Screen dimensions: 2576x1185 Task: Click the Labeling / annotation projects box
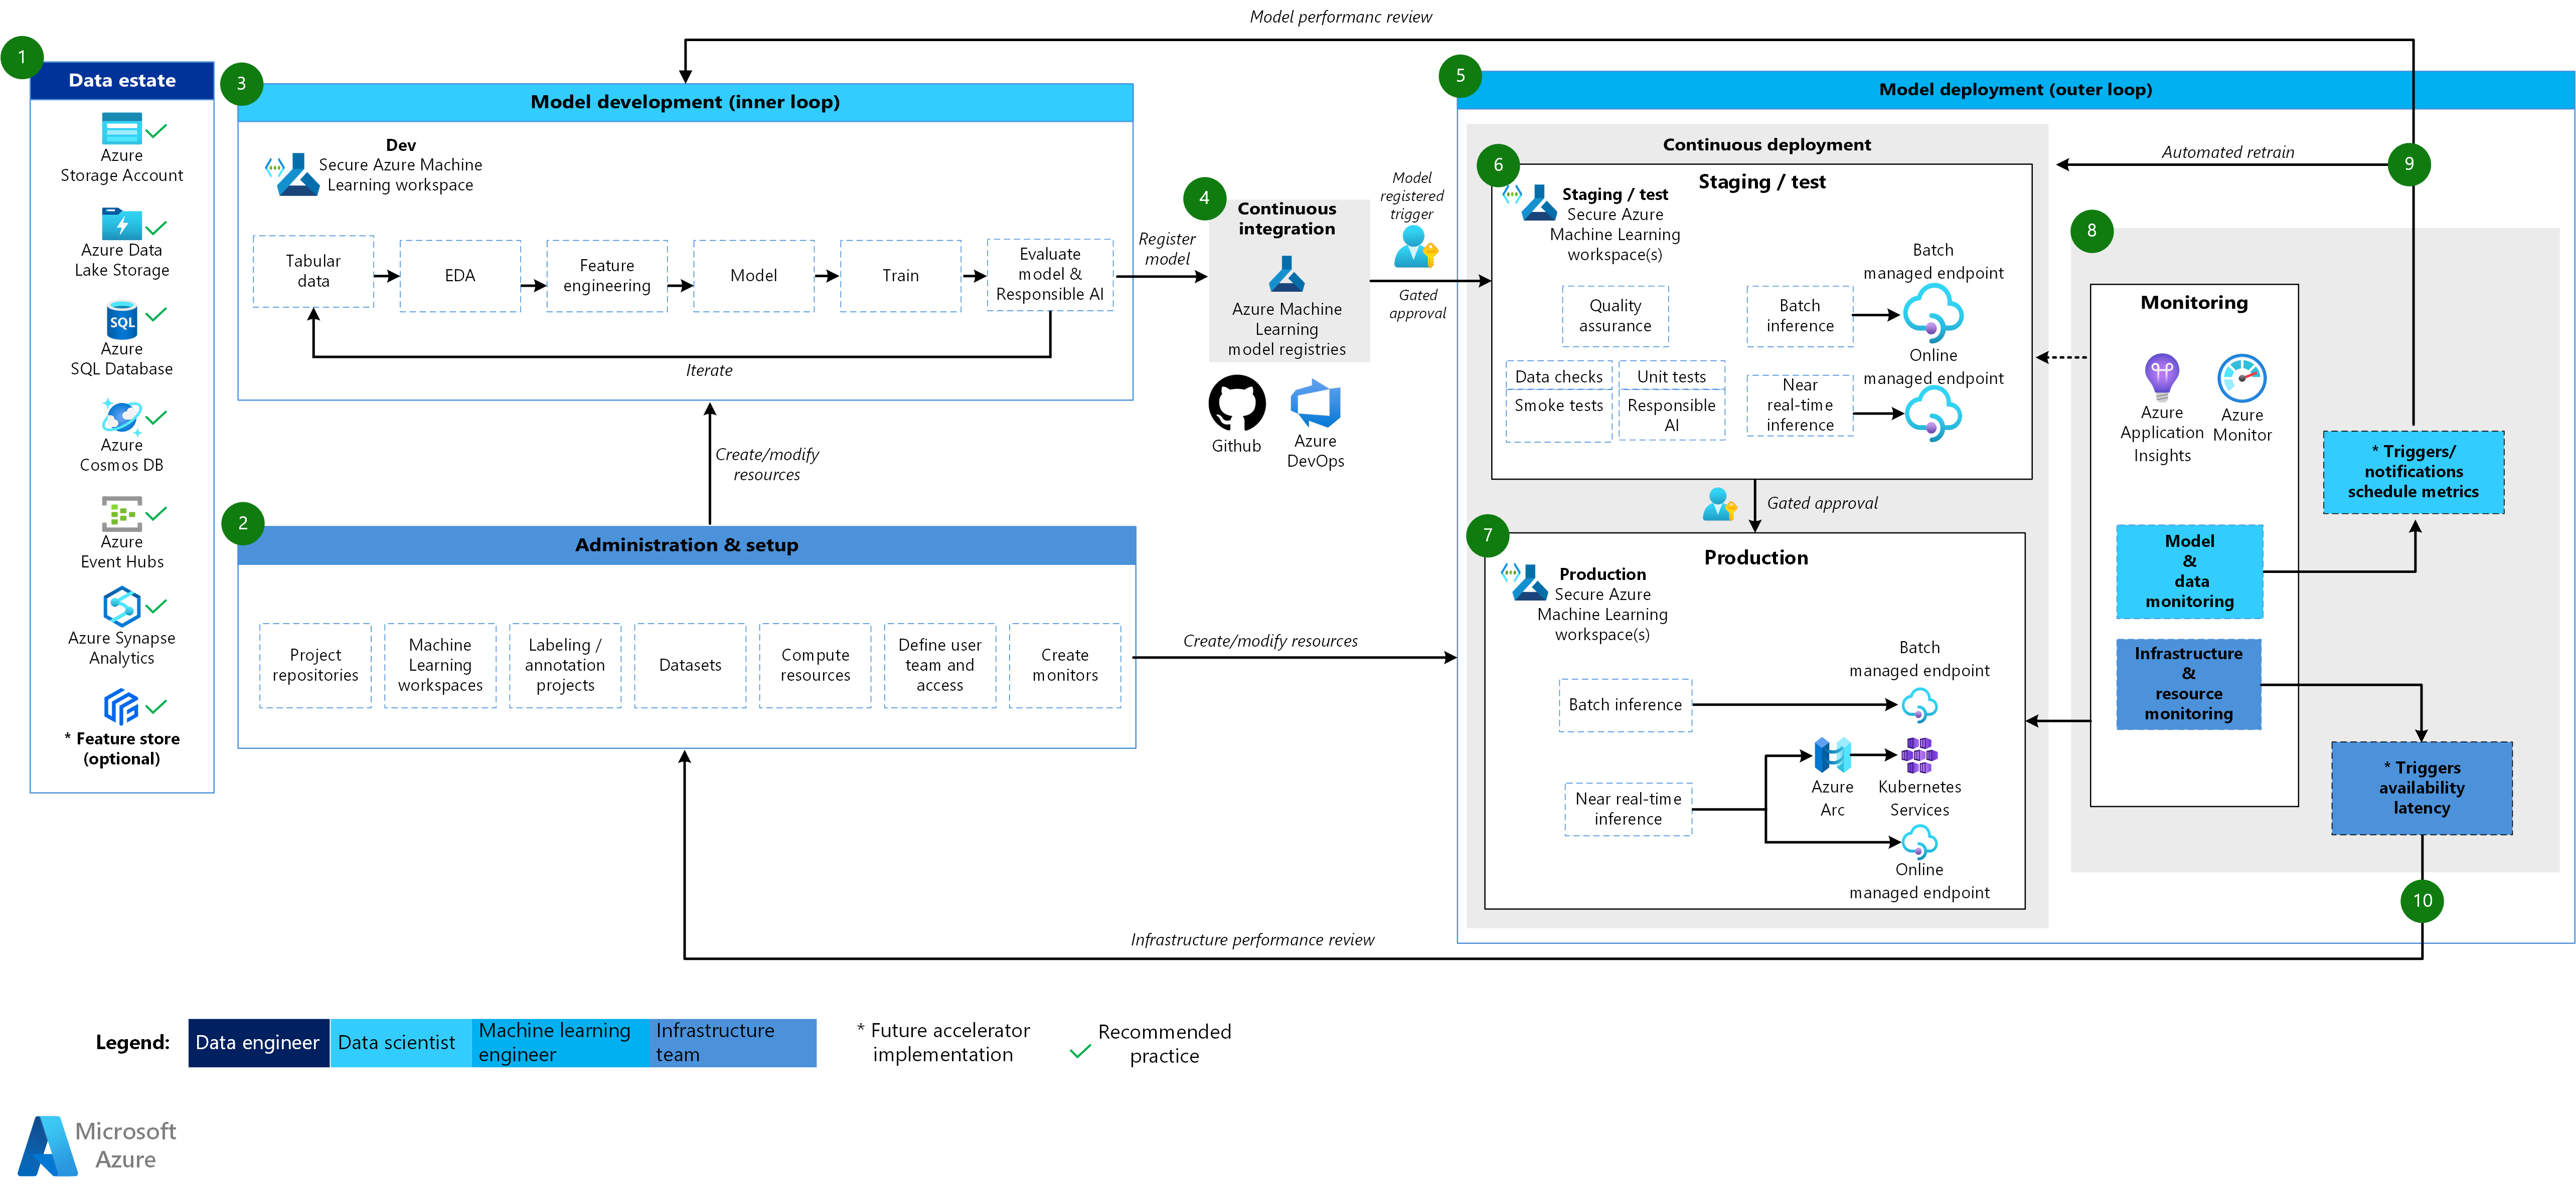(565, 665)
